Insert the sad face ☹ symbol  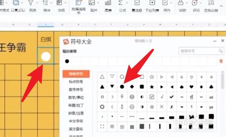(x=132, y=107)
